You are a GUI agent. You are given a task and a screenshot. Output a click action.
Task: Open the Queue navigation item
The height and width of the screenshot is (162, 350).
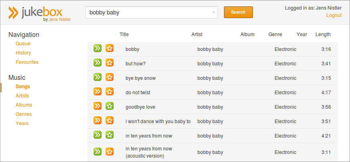[23, 44]
